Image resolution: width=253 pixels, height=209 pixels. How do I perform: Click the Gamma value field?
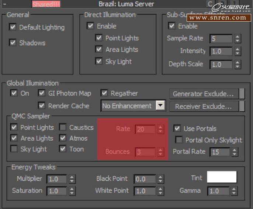pos(218,191)
